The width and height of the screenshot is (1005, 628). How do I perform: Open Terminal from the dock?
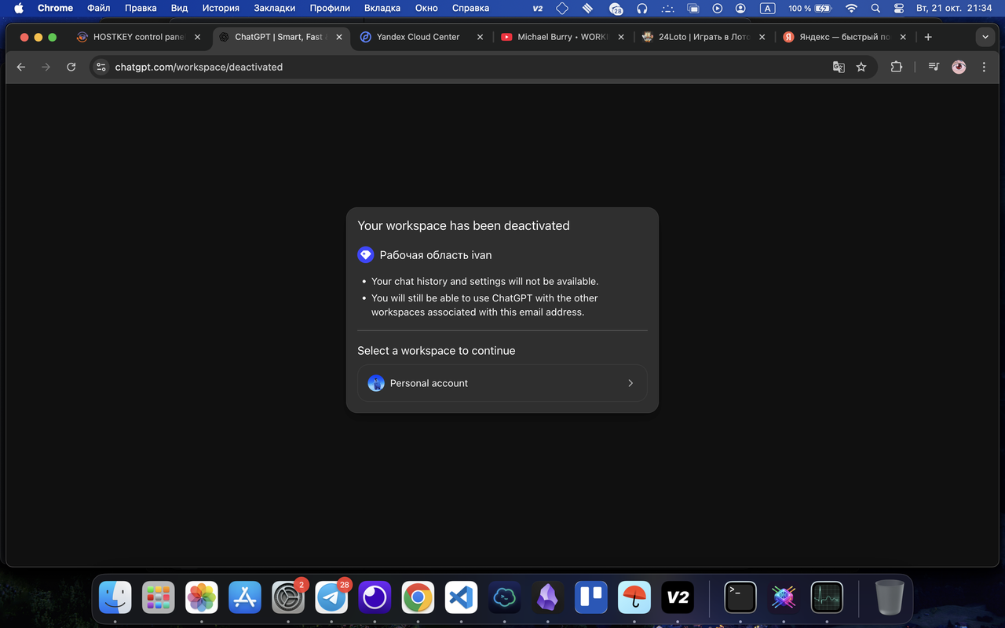pyautogui.click(x=740, y=598)
